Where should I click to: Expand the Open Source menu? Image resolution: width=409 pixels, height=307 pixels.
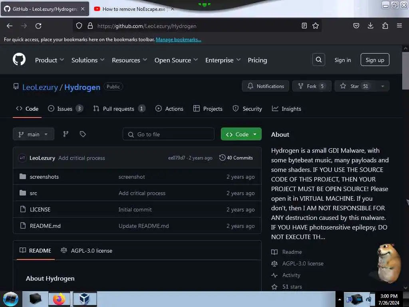176,60
